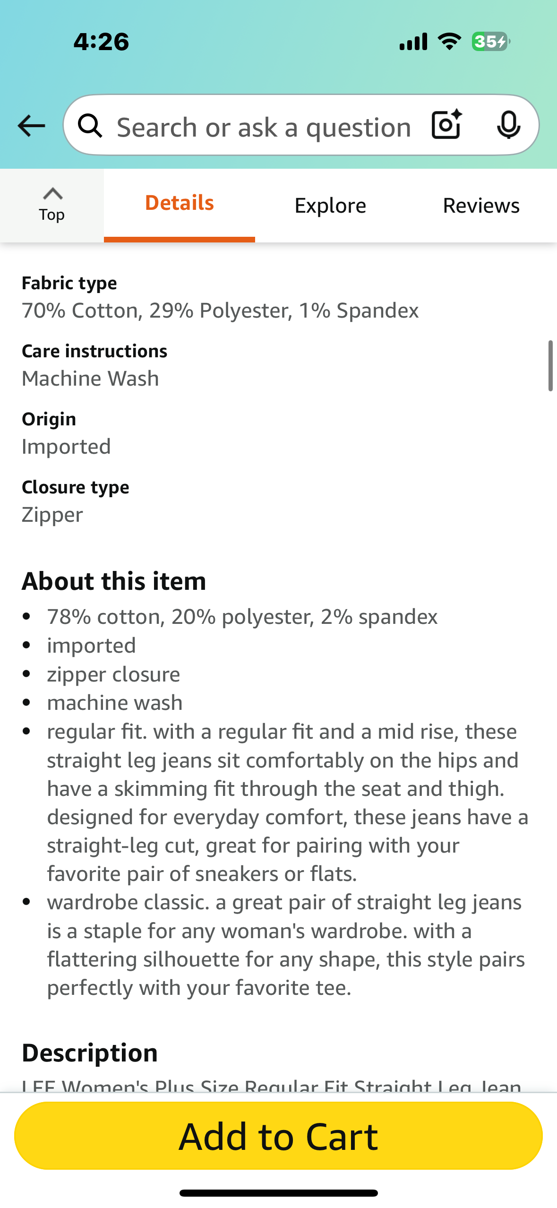This screenshot has width=557, height=1208.
Task: Tap the About this item heading
Action: coord(114,581)
